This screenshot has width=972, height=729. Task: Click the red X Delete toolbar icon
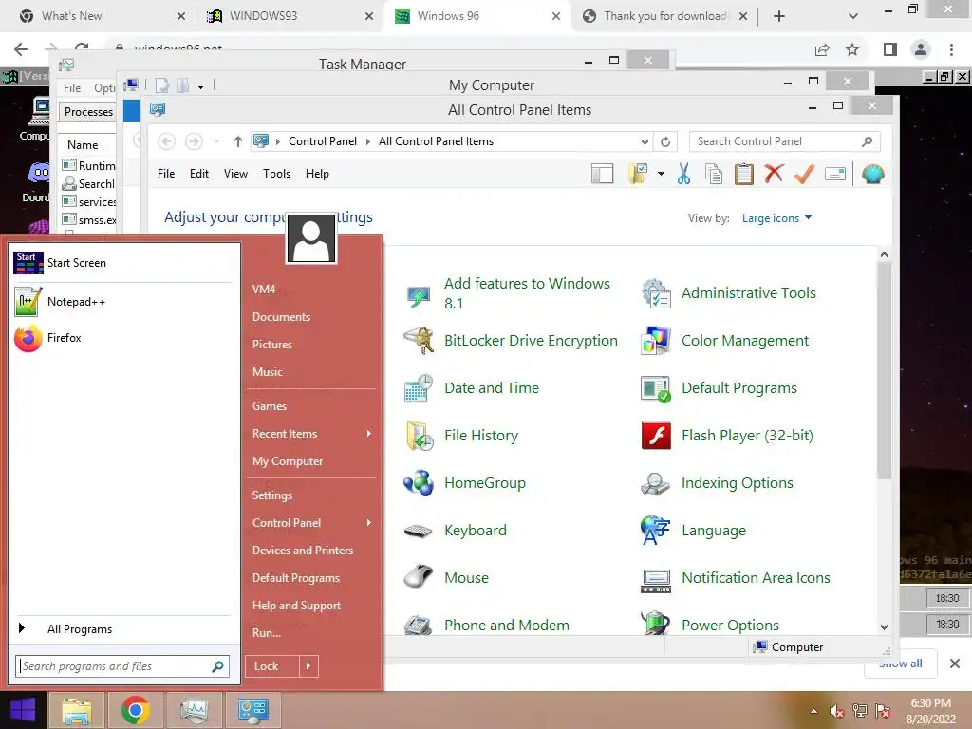point(774,174)
